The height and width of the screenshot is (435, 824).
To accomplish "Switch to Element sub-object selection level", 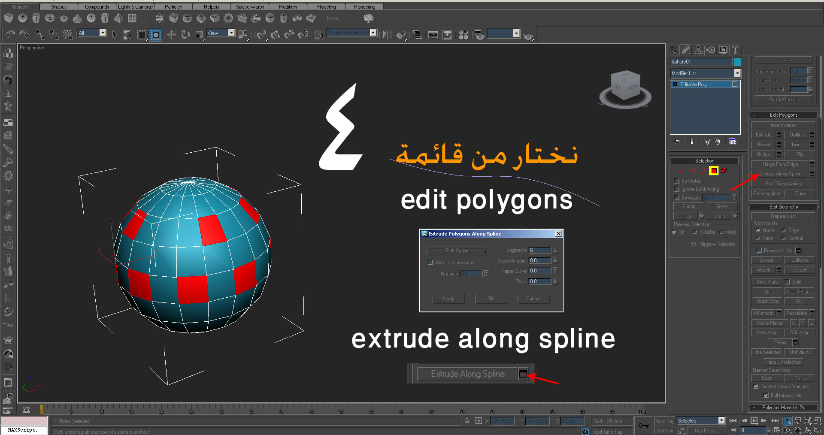I will tap(724, 171).
